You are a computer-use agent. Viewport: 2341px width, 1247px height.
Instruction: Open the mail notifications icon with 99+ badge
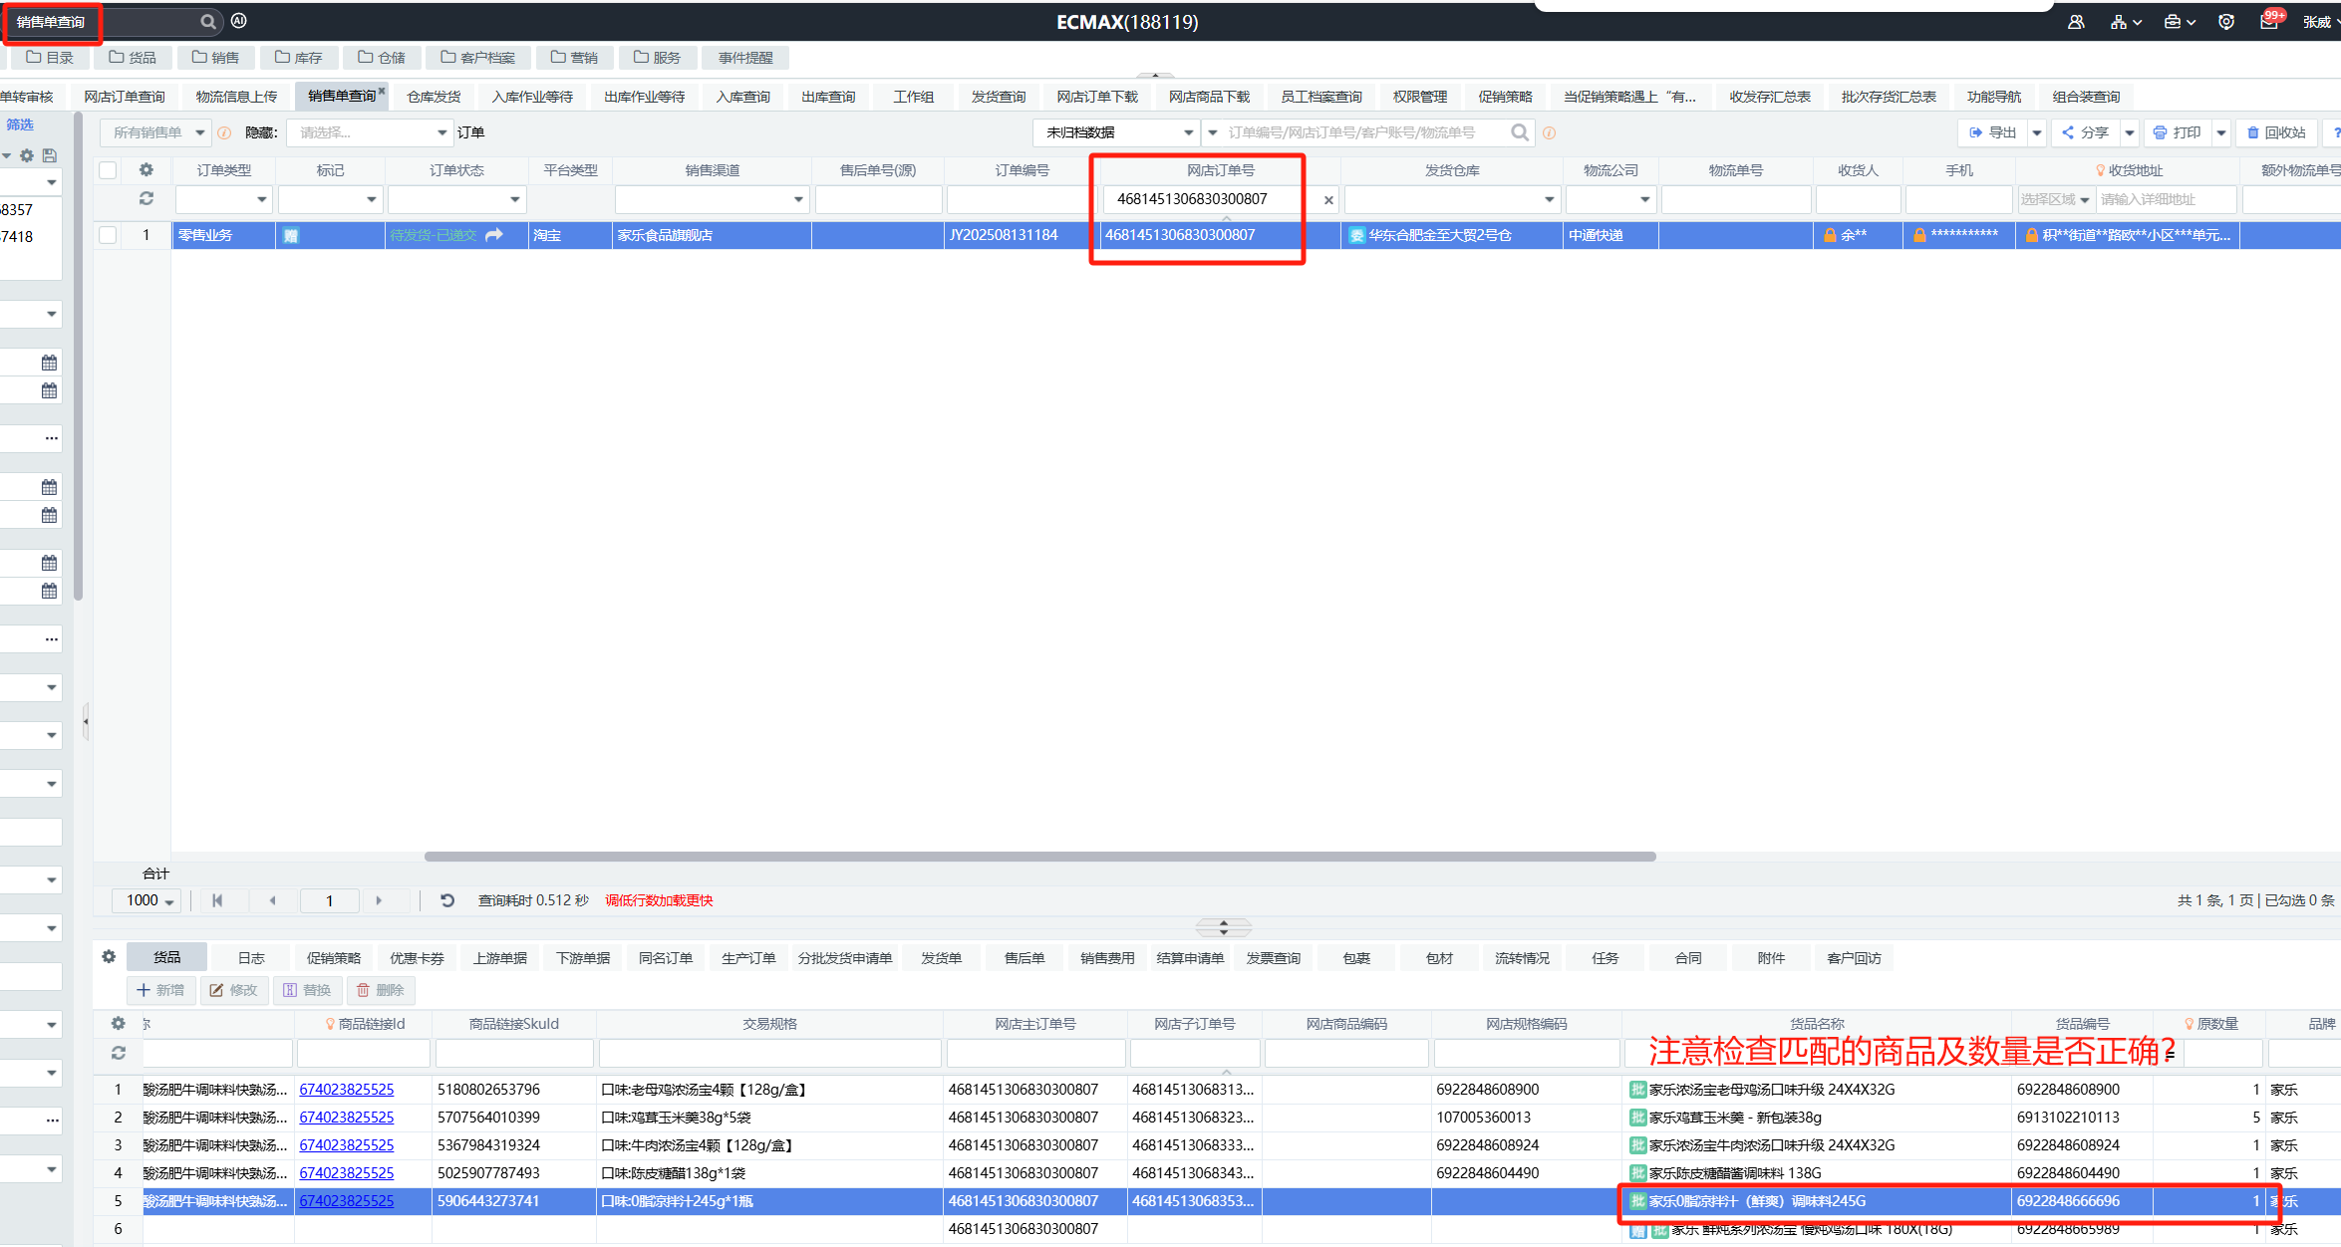coord(2269,21)
